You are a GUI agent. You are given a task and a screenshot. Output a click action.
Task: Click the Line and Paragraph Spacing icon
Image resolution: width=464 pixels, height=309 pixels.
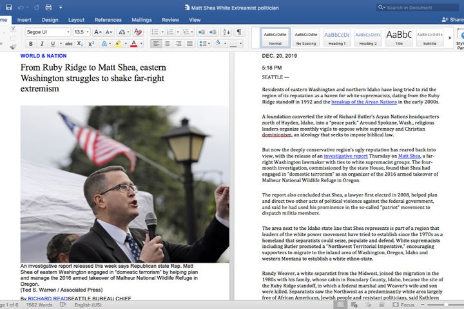tap(203, 44)
